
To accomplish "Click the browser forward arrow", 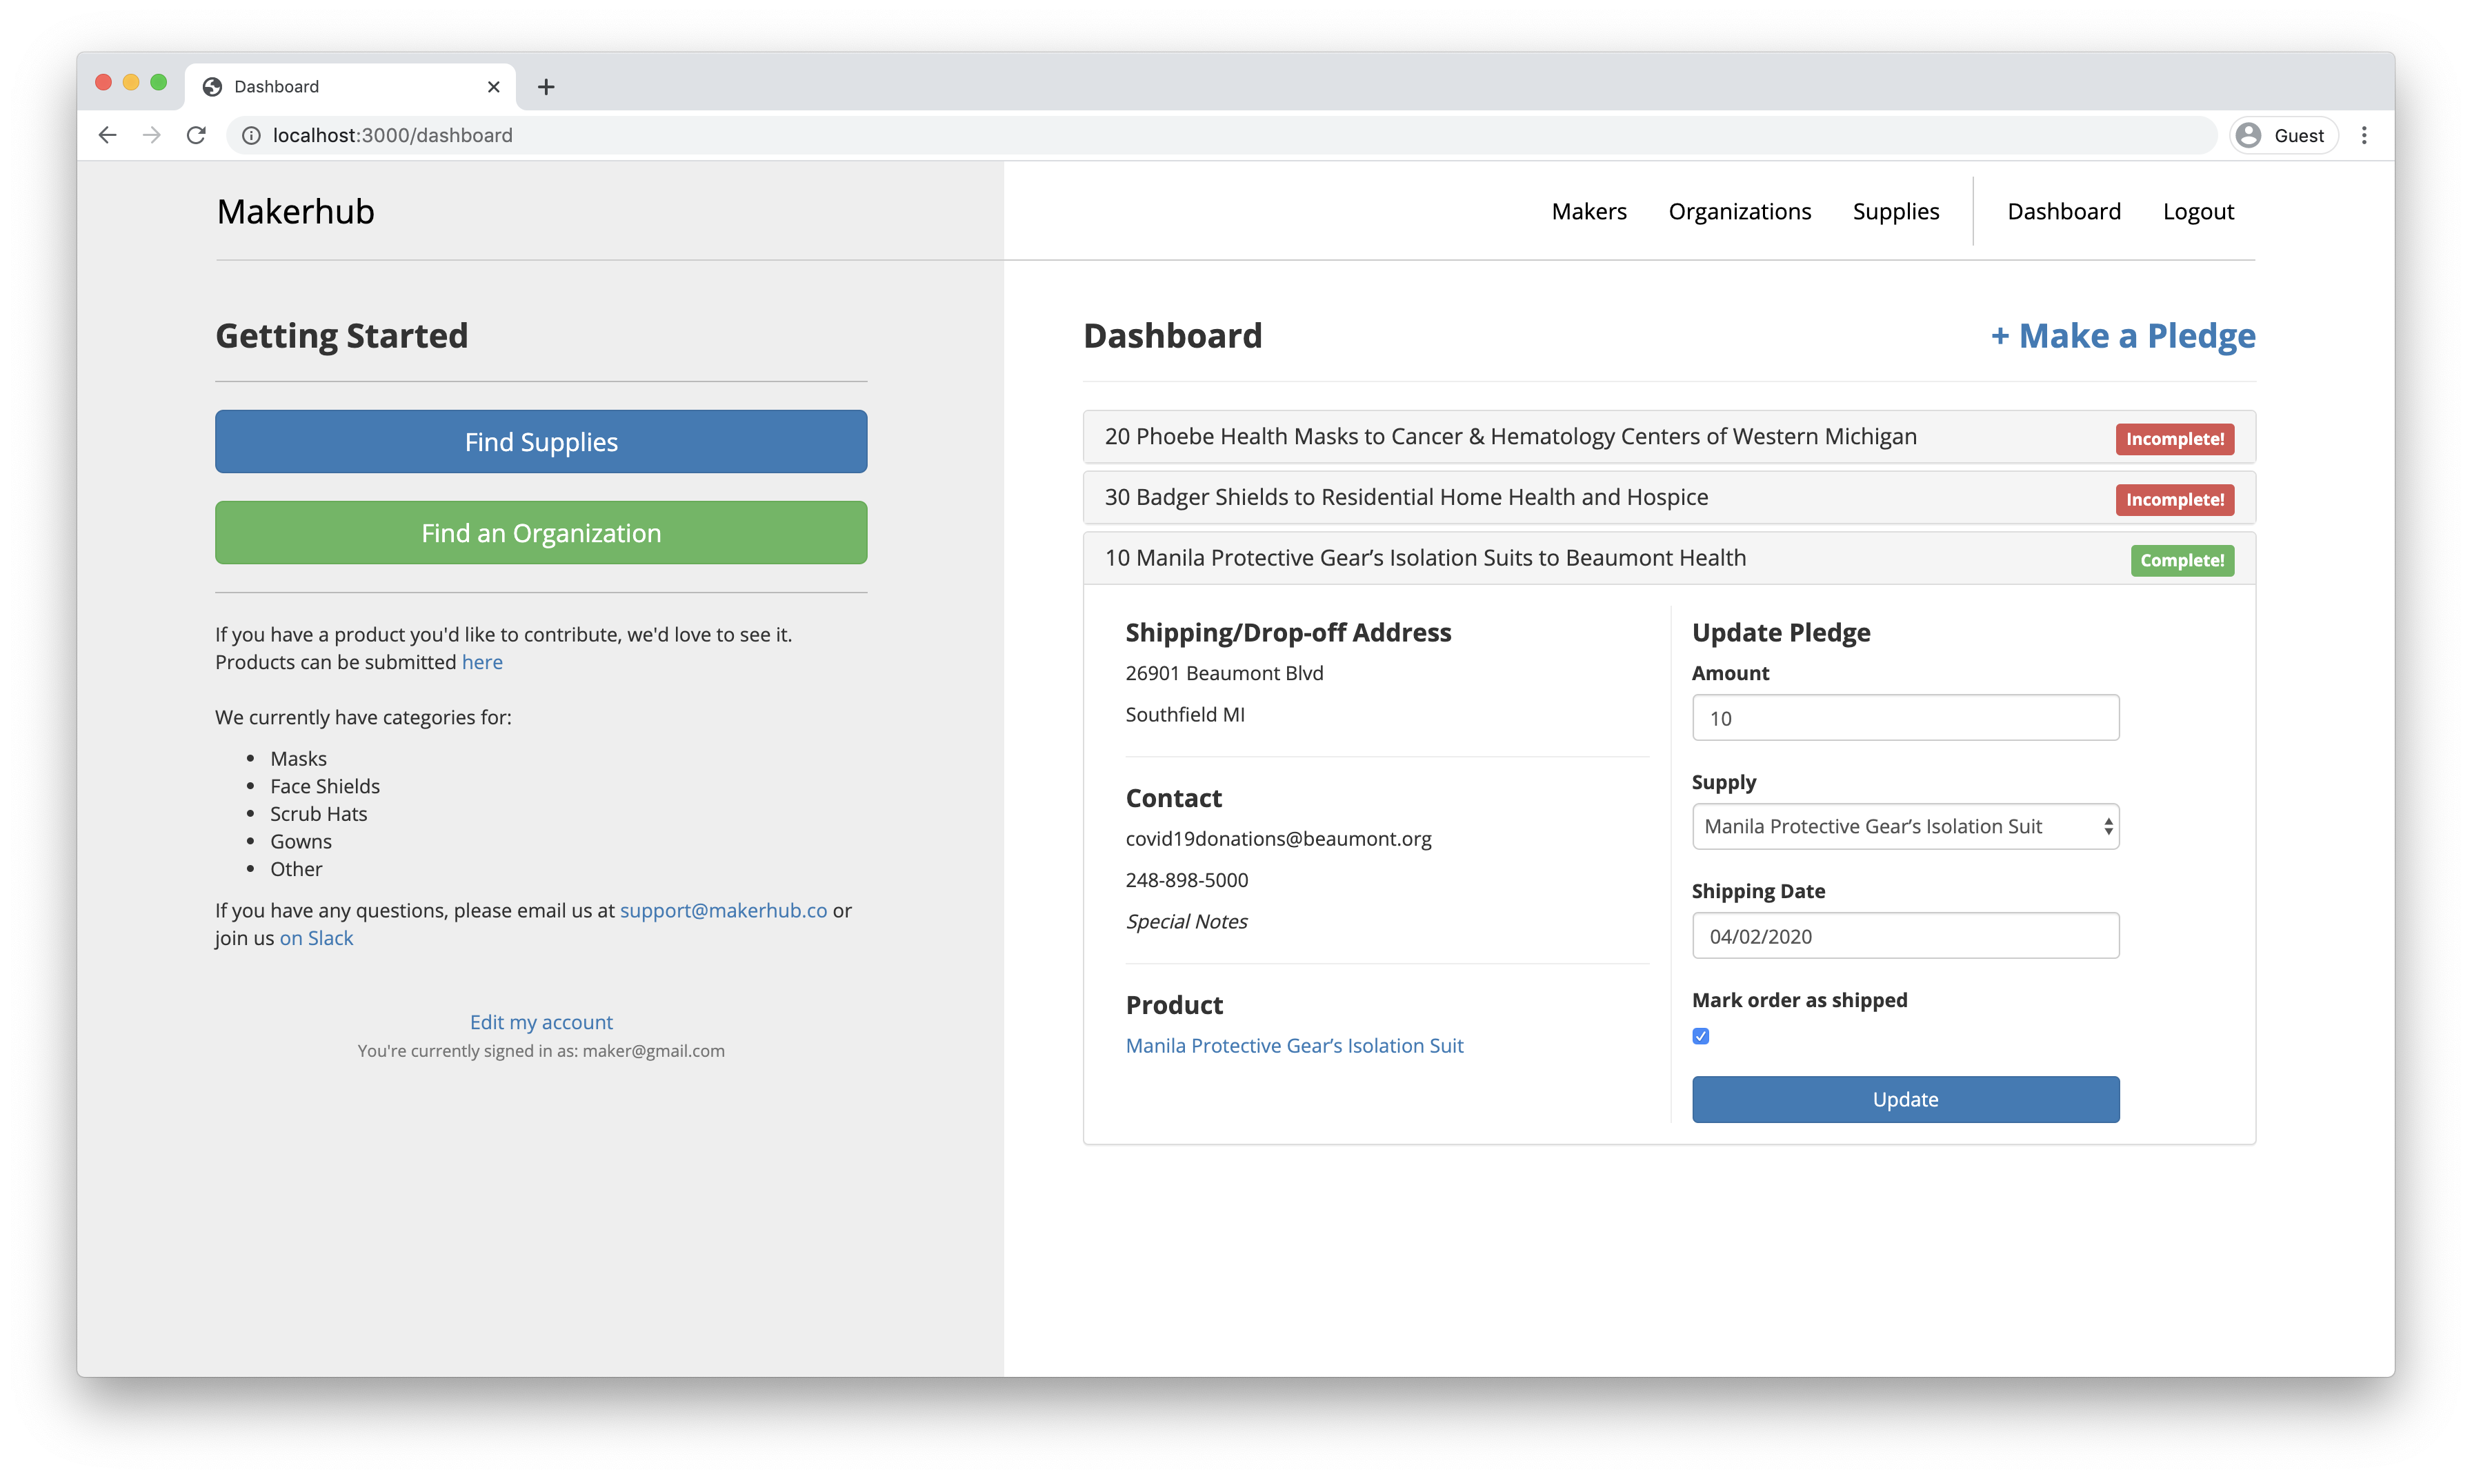I will pyautogui.click(x=152, y=135).
